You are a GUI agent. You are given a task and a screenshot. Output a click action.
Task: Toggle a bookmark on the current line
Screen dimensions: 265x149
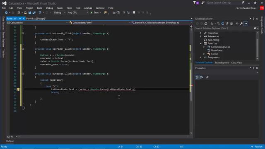click(x=134, y=13)
